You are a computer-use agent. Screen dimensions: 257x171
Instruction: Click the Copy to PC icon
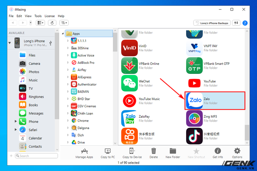(108, 153)
